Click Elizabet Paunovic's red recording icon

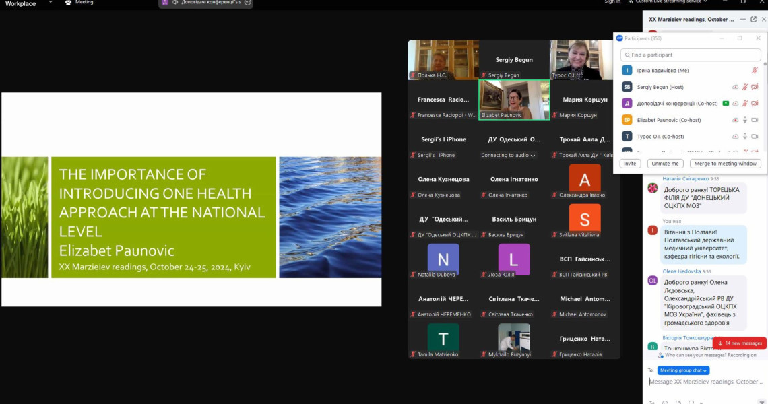(x=735, y=120)
